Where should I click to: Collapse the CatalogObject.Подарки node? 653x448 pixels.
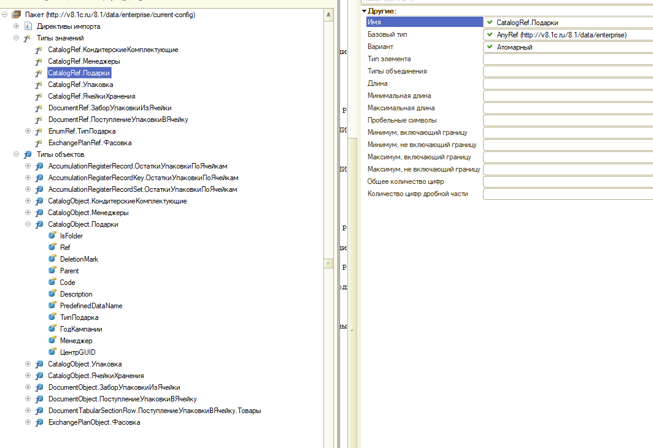point(28,224)
